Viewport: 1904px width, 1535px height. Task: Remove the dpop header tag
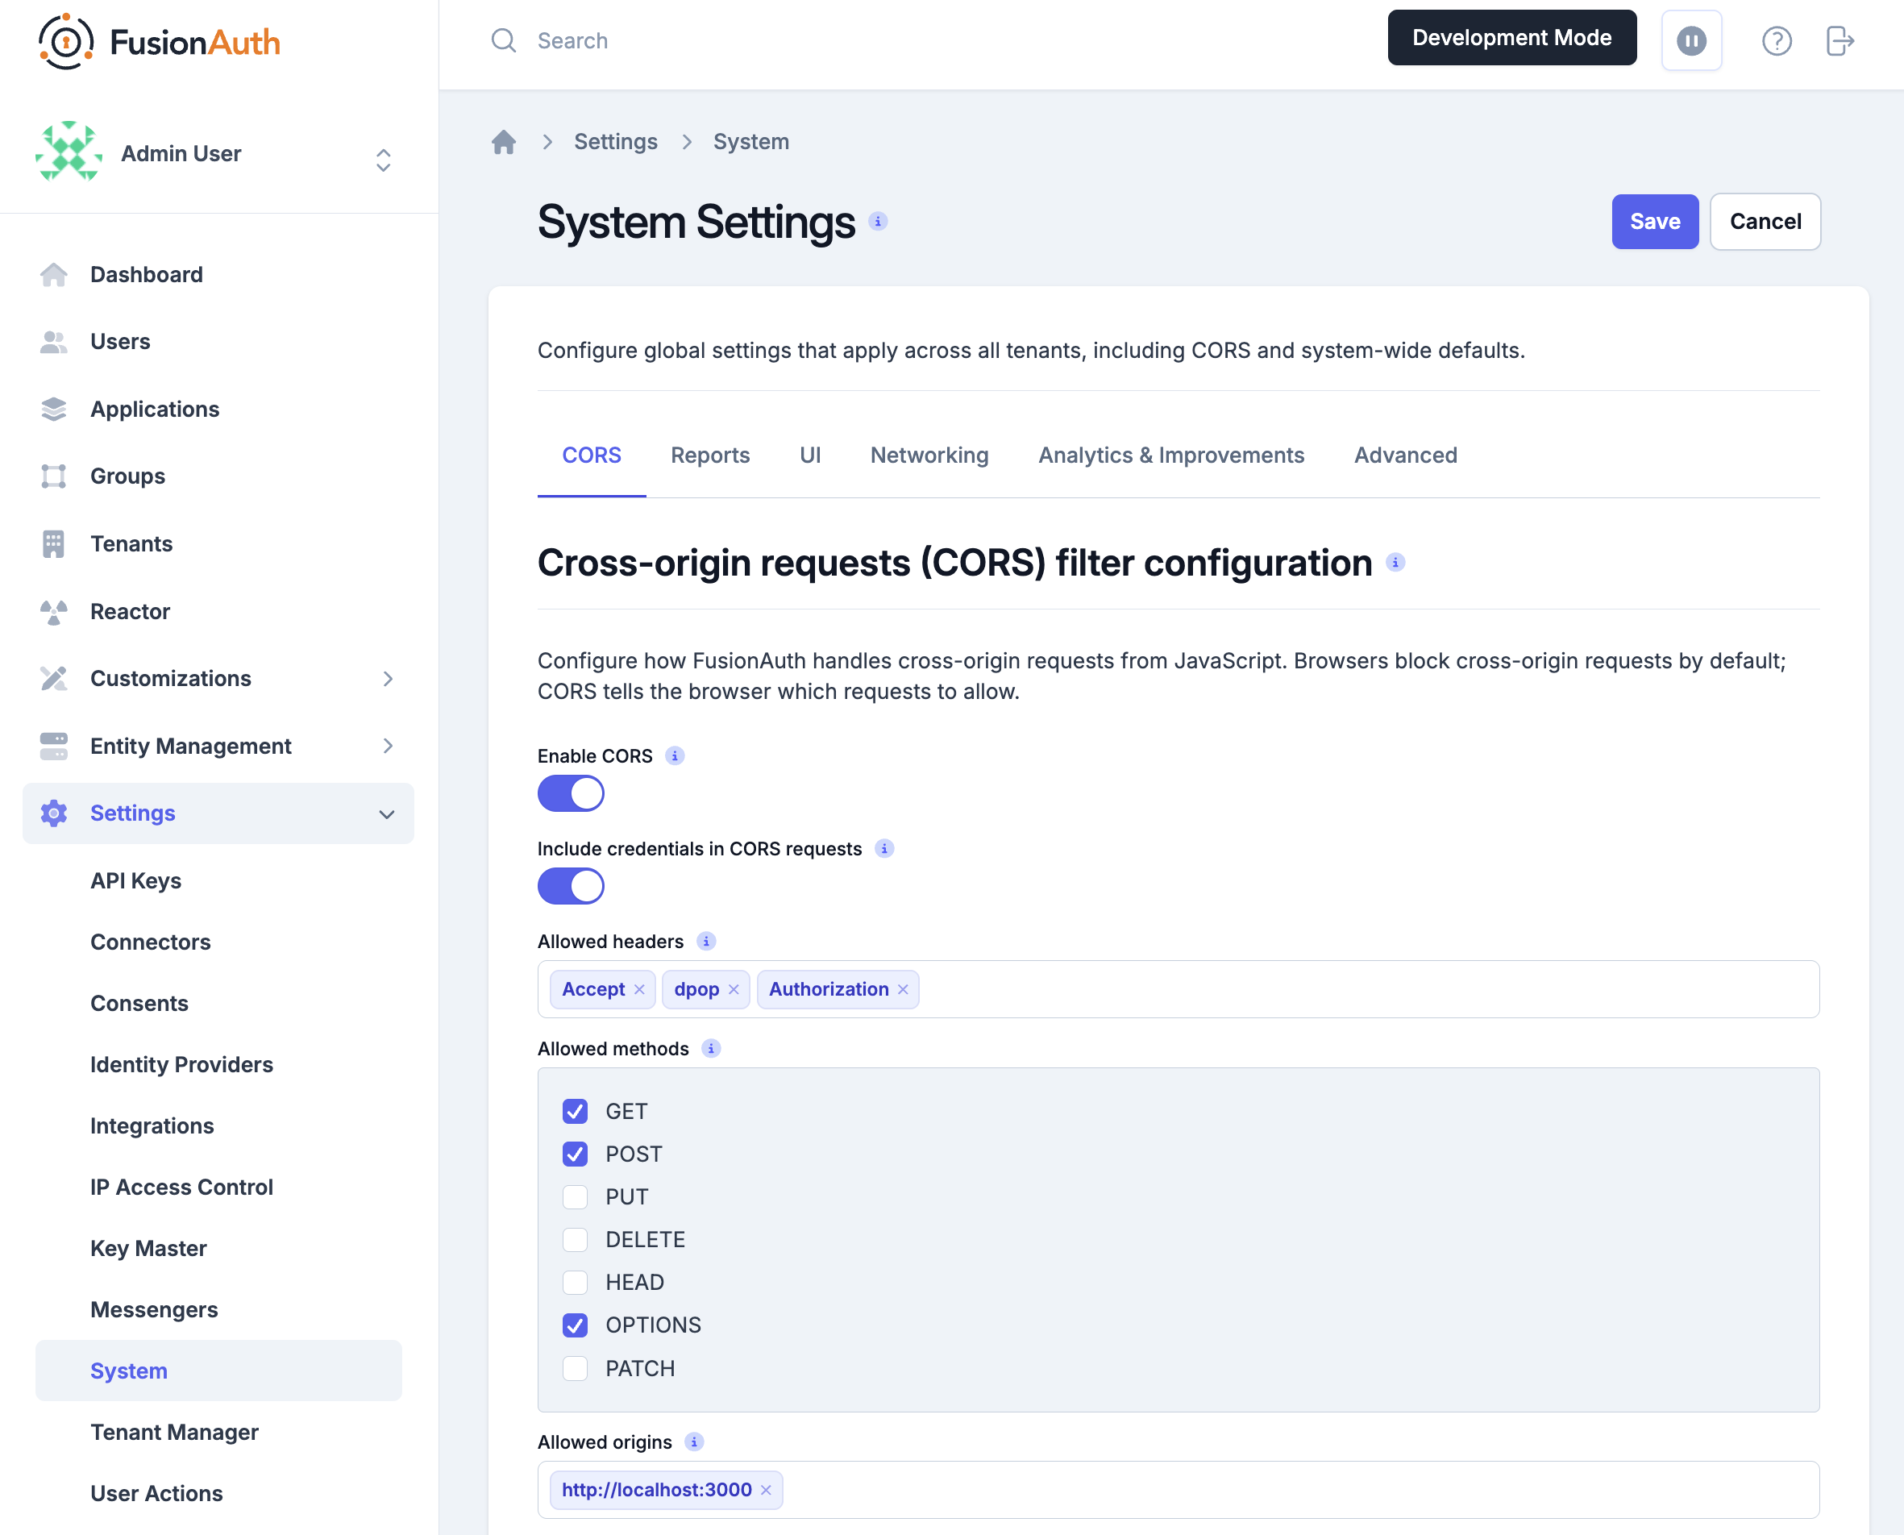click(734, 989)
